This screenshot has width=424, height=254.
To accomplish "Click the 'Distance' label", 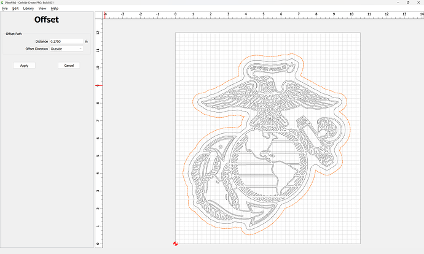I will point(42,41).
